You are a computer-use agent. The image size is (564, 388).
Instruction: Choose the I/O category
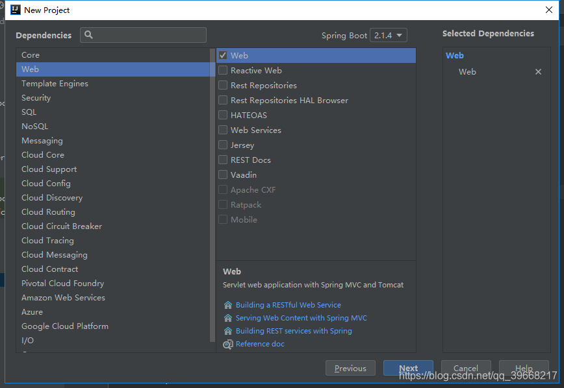pos(113,341)
